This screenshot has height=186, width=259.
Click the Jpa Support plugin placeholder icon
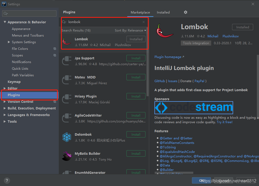(x=67, y=61)
